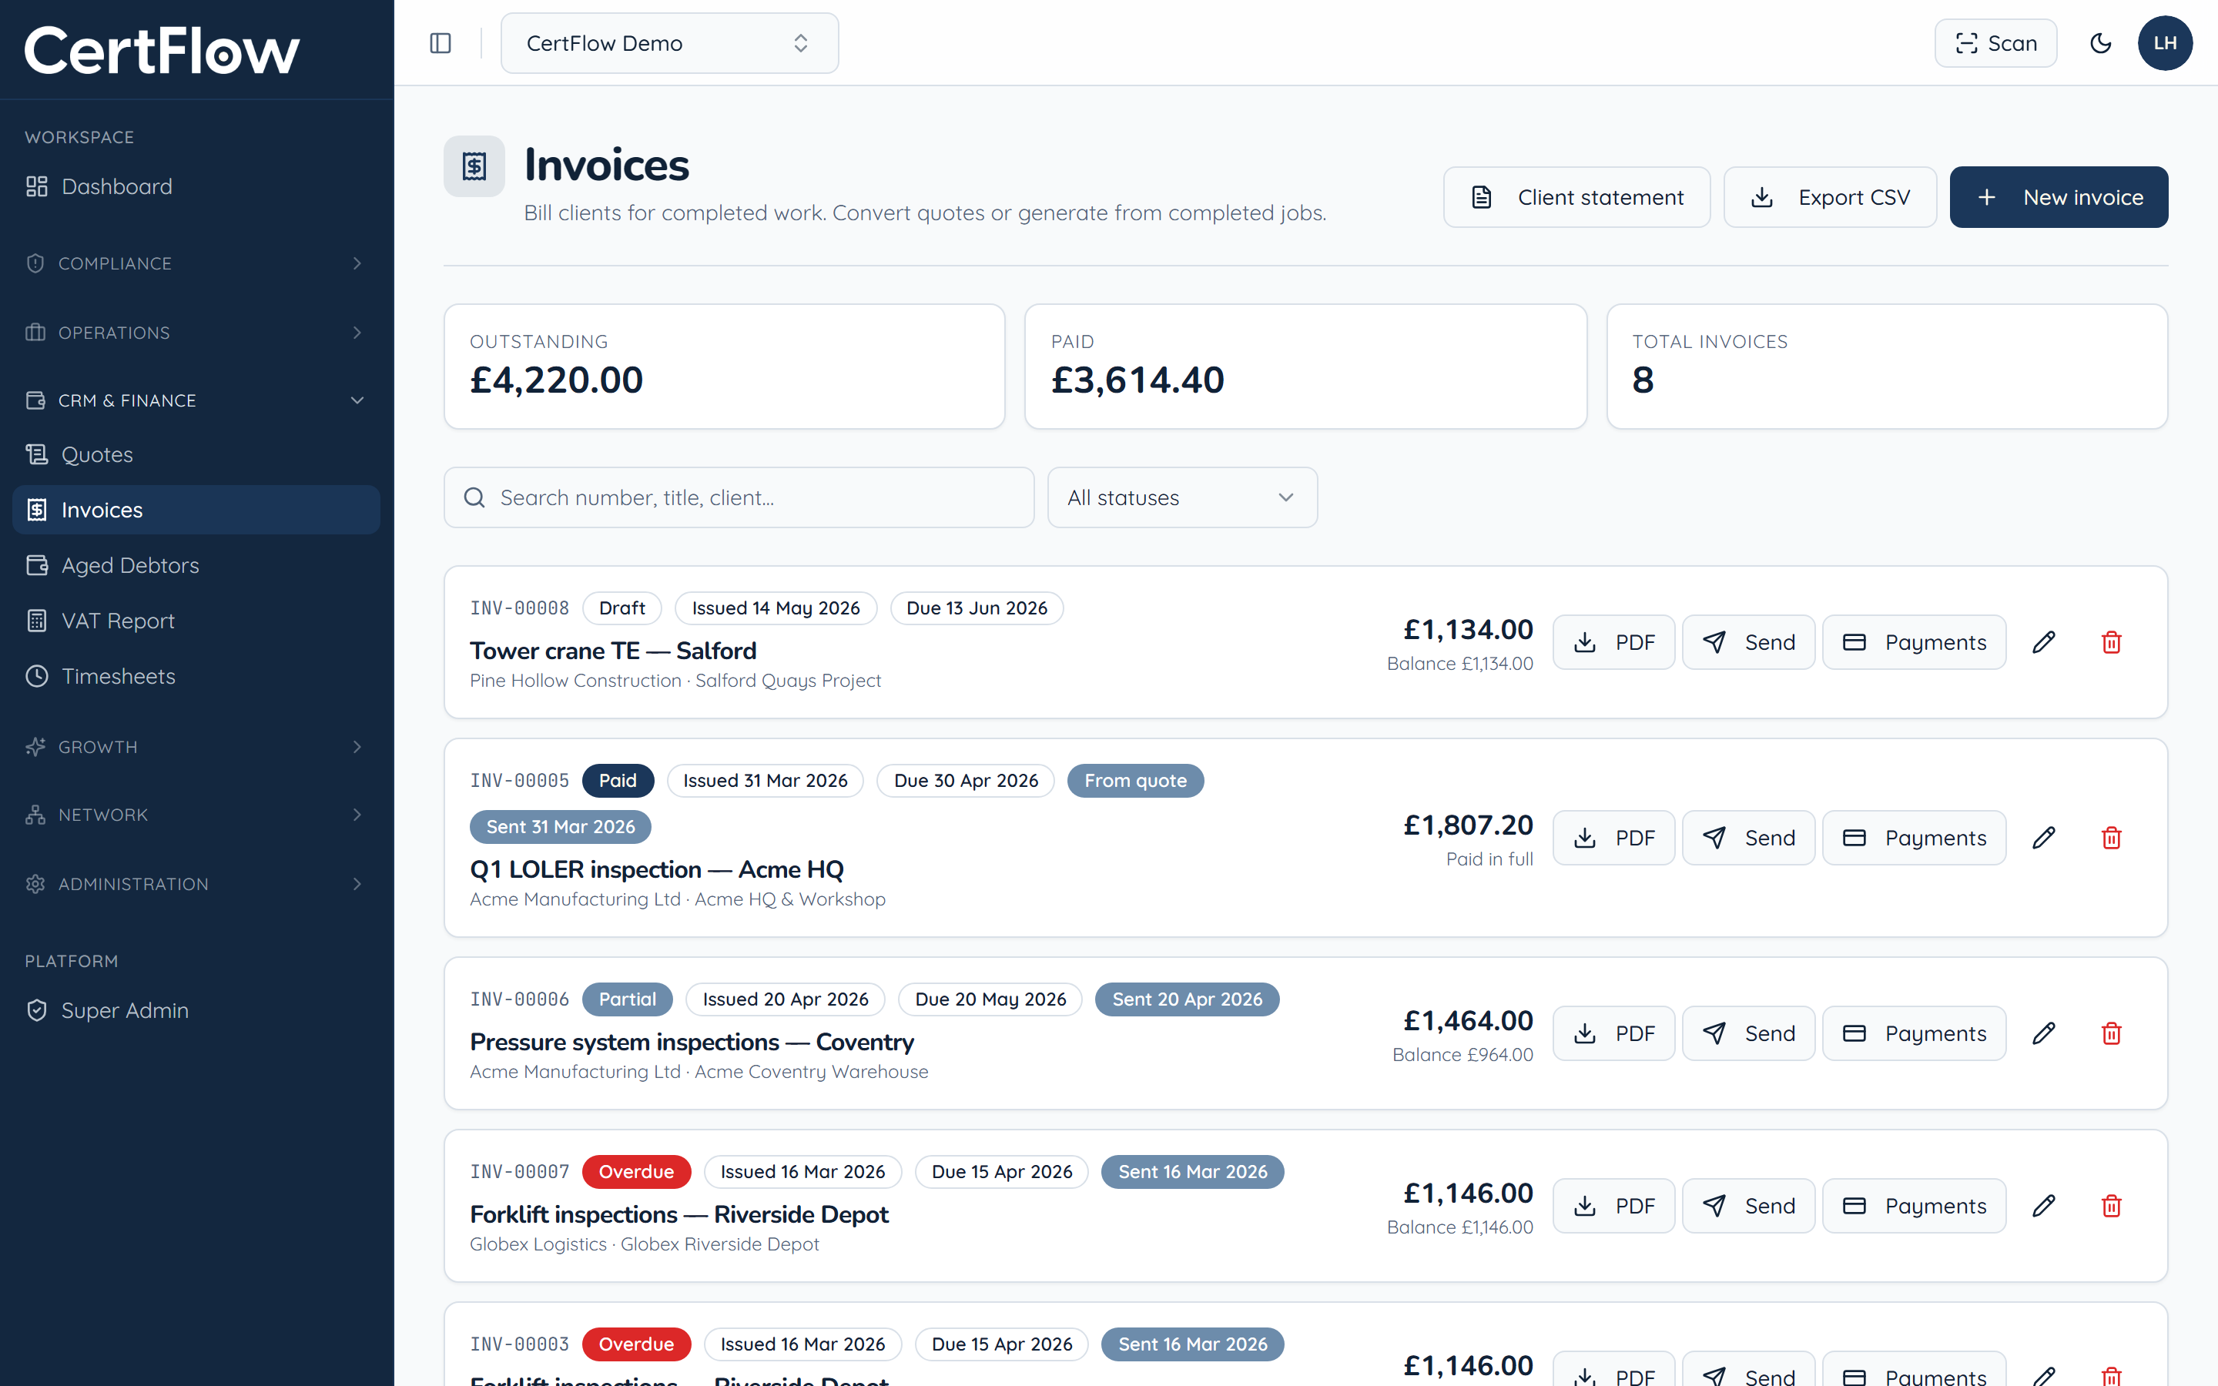The image size is (2218, 1386).
Task: Click the INV-00003 invoice number
Action: click(x=520, y=1344)
